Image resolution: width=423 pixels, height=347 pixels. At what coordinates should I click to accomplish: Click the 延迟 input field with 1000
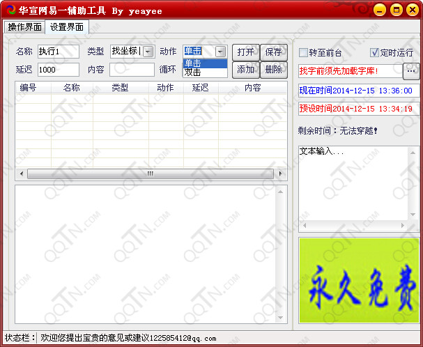(x=59, y=70)
